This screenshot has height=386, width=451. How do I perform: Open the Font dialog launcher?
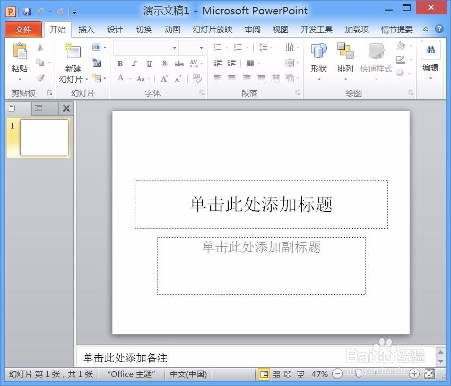pyautogui.click(x=202, y=93)
